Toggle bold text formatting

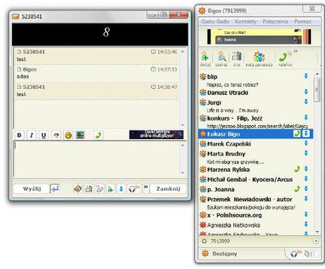click(x=19, y=135)
